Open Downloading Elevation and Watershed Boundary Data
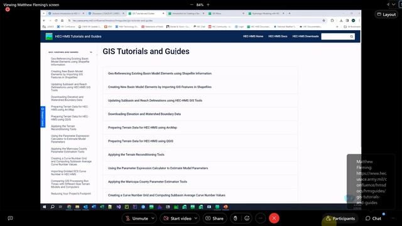 coord(144,114)
